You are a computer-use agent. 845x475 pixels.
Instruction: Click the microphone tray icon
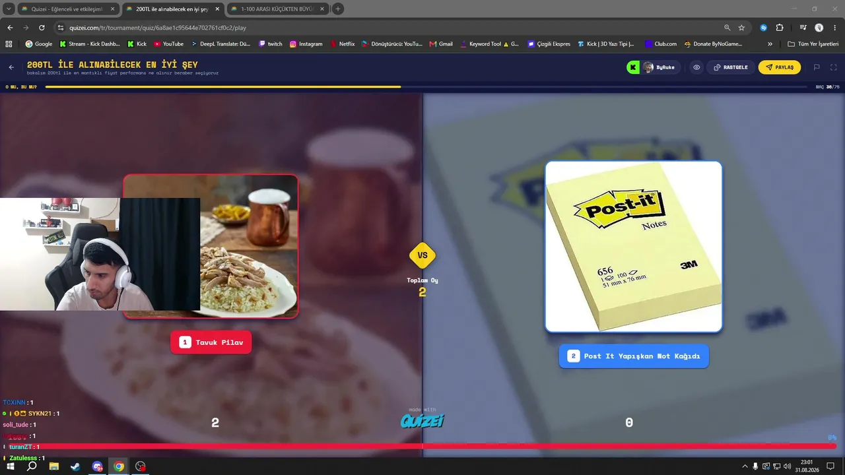[755, 466]
